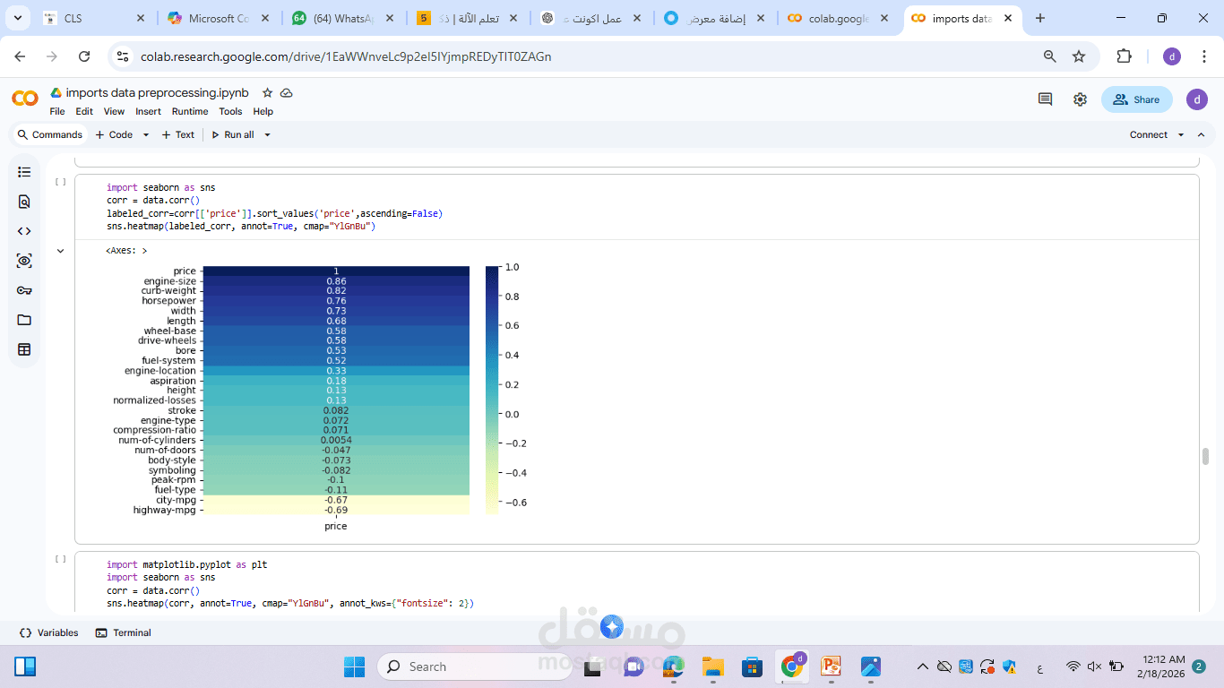1224x688 pixels.
Task: Collapse the heatmap cell output
Action: [x=60, y=251]
